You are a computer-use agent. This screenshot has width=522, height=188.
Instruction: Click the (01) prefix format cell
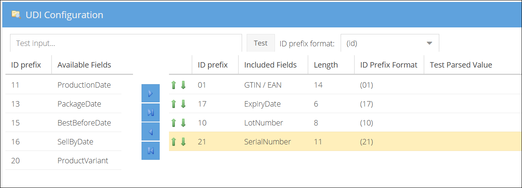367,85
